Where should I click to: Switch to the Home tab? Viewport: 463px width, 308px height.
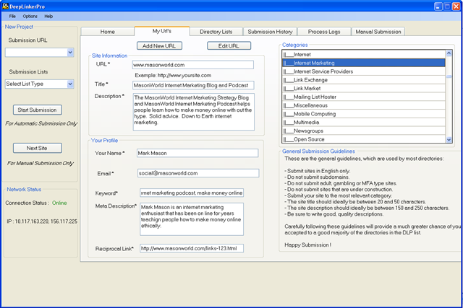[108, 32]
